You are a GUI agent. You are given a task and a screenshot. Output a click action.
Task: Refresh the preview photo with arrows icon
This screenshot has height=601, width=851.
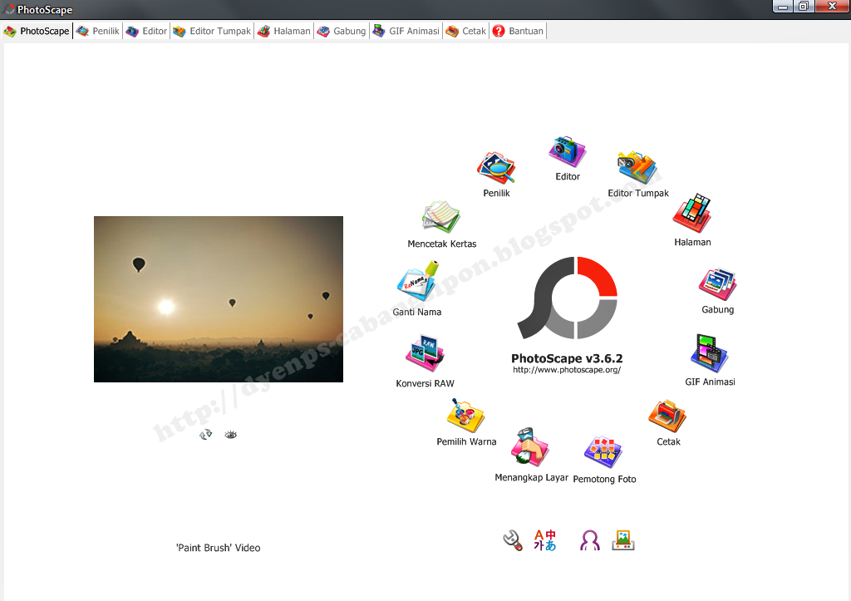click(x=206, y=434)
